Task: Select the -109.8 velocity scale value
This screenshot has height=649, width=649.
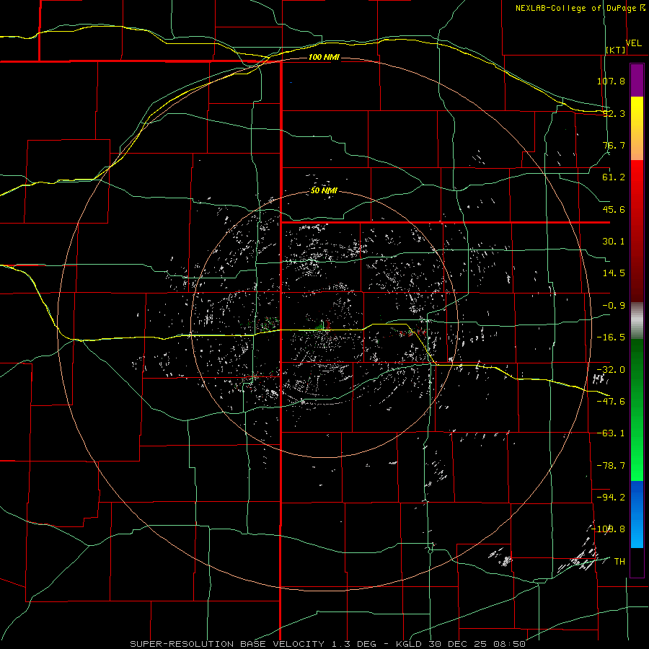Action: click(x=609, y=529)
